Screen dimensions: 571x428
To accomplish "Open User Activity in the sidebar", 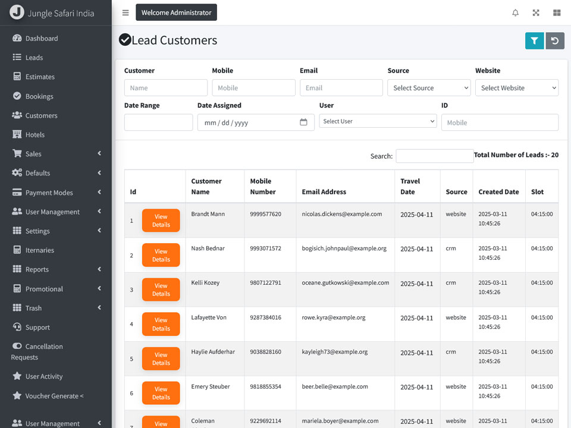I will 43,376.
